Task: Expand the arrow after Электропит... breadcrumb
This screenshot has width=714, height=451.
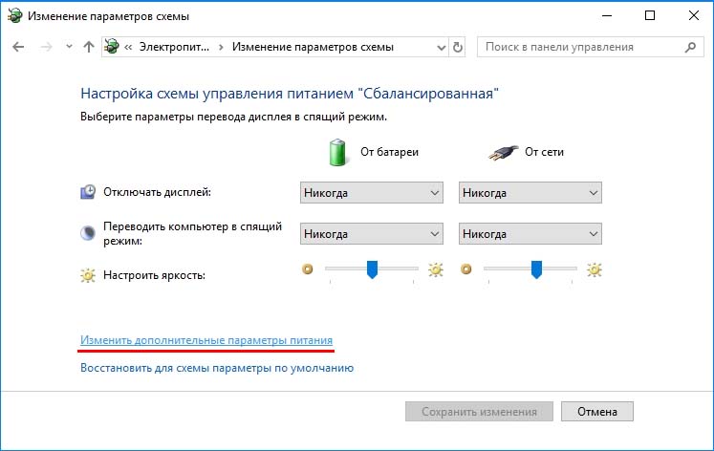Action: click(x=221, y=47)
